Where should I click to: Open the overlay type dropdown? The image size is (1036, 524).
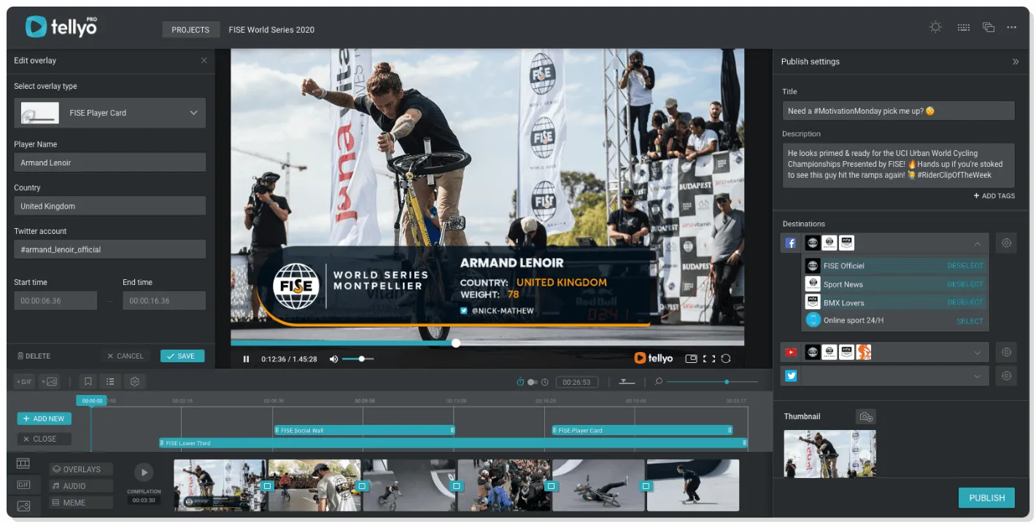click(193, 113)
